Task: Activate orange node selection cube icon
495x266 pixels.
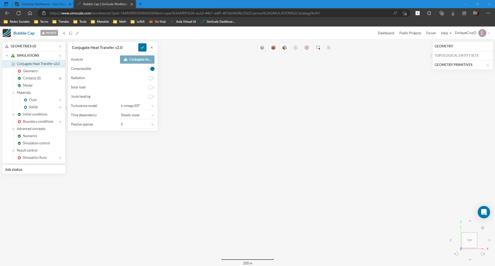Action: [307, 48]
